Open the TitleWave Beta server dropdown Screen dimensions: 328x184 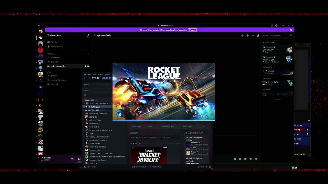(55, 36)
